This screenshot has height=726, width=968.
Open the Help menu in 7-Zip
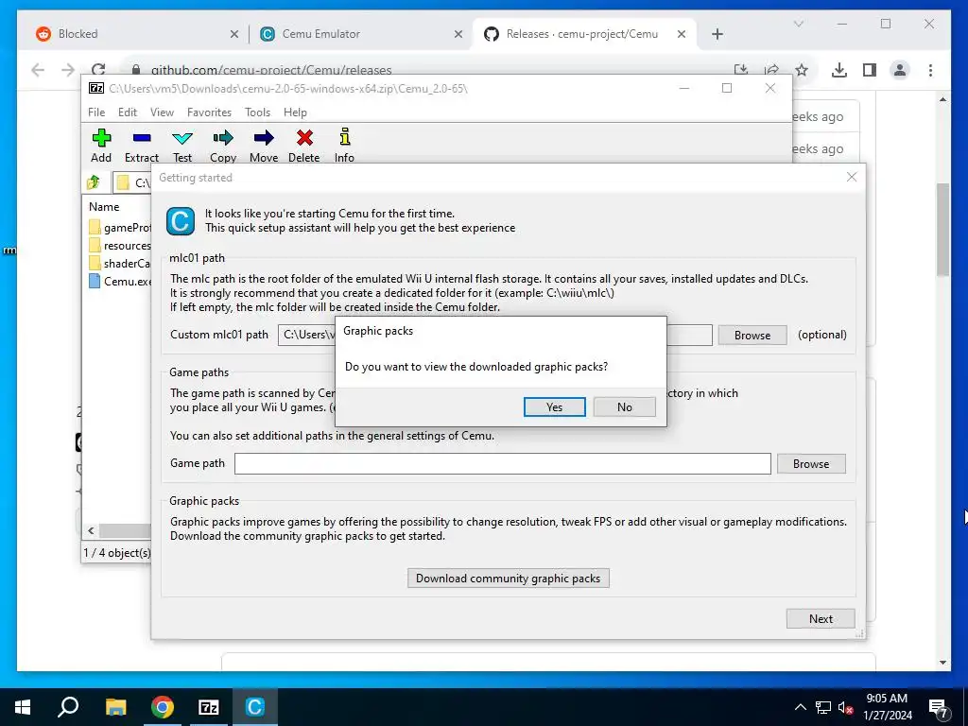click(295, 112)
